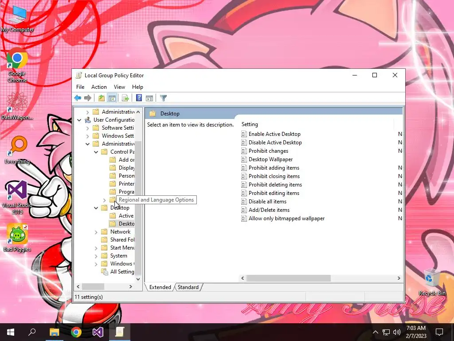454x341 pixels.
Task: Switch to the Extended tab
Action: click(160, 287)
